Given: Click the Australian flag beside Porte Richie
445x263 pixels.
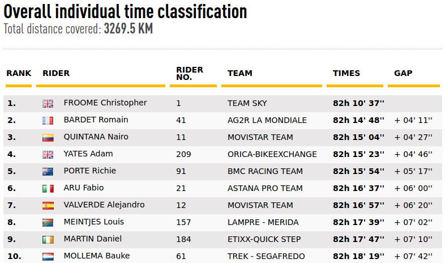Looking at the screenshot, I should 48,172.
